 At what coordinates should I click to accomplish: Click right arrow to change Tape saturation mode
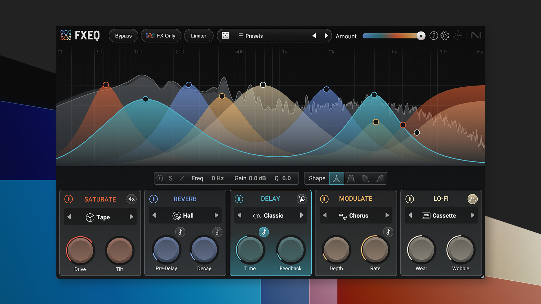coord(131,217)
